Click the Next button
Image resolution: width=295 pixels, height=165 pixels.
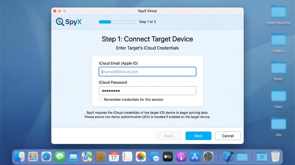click(198, 136)
